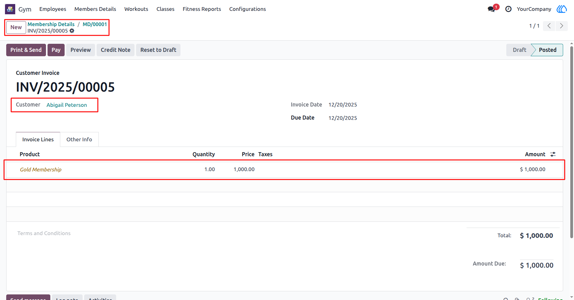Open customer Abigail Peterson link
This screenshot has height=300, width=574.
point(67,105)
